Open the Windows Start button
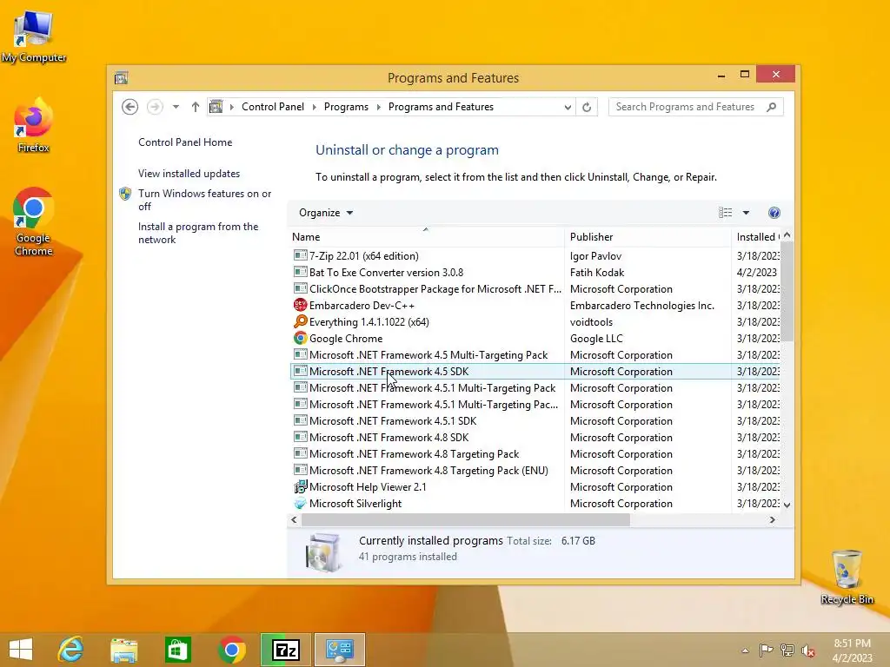The image size is (890, 667). point(21,650)
